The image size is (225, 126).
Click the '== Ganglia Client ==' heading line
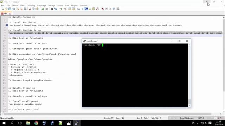tap(22, 88)
